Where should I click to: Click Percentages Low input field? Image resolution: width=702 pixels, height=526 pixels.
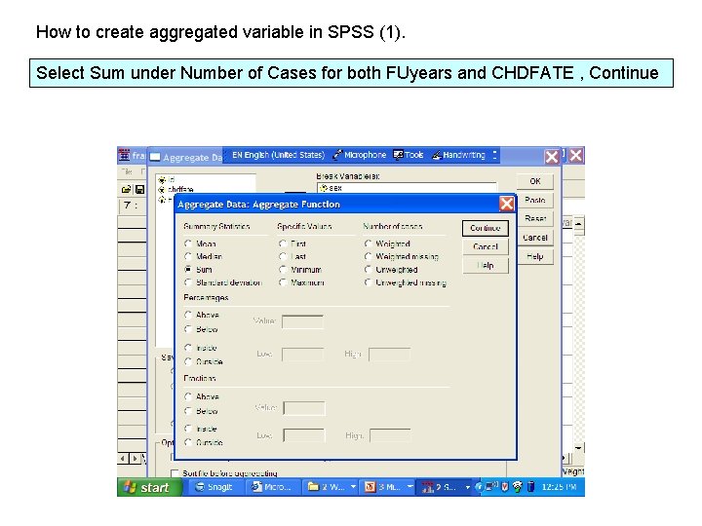[x=302, y=354]
